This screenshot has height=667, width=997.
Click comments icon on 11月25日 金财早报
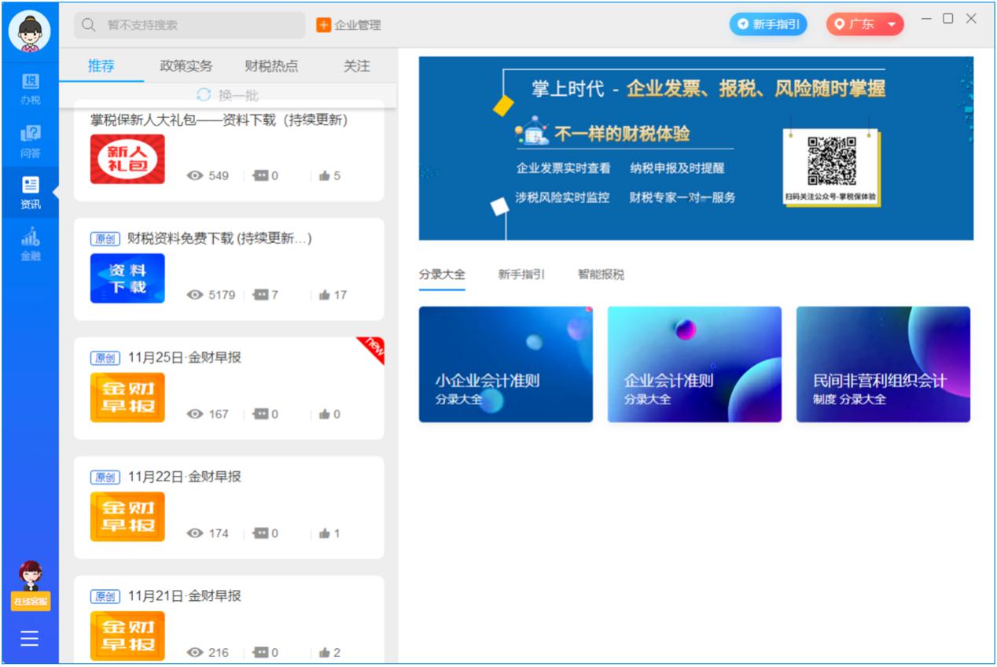click(260, 415)
